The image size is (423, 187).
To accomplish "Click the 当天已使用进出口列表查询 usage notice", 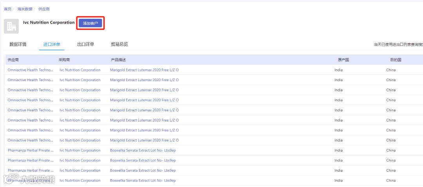I will [398, 45].
